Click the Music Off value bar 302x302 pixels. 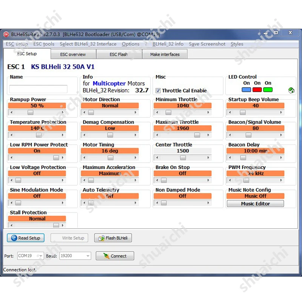(x=256, y=196)
